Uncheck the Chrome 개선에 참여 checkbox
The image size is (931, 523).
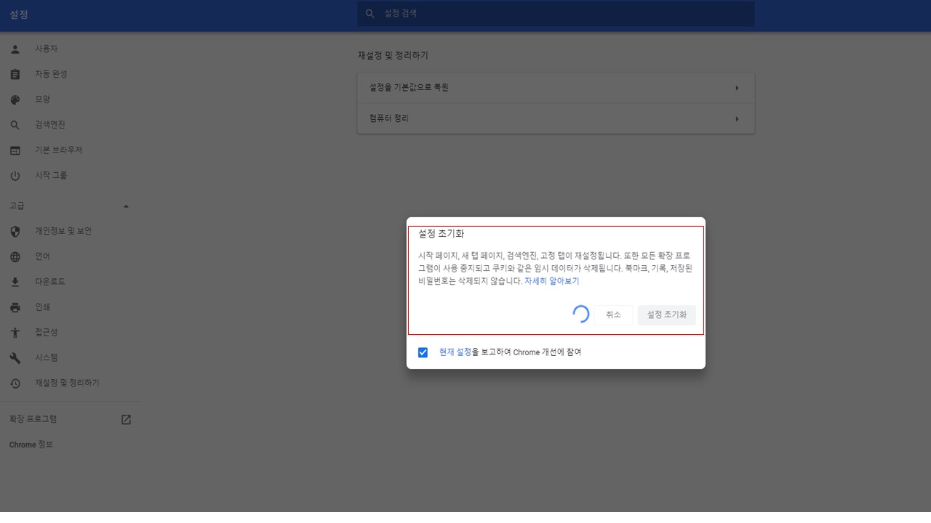(423, 352)
